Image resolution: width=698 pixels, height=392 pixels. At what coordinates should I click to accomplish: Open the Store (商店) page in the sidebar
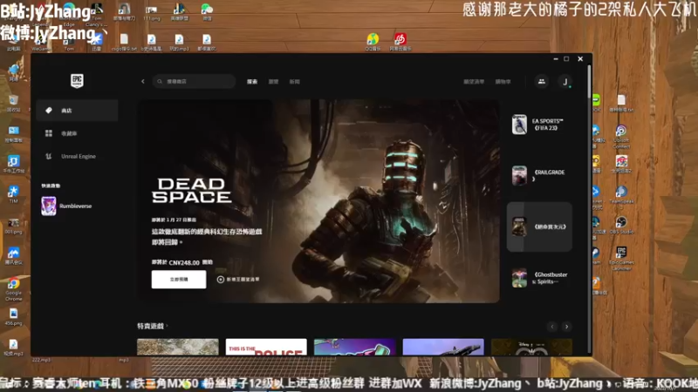coord(77,111)
